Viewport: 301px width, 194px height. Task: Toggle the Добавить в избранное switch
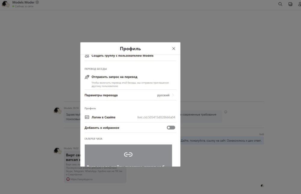click(171, 128)
